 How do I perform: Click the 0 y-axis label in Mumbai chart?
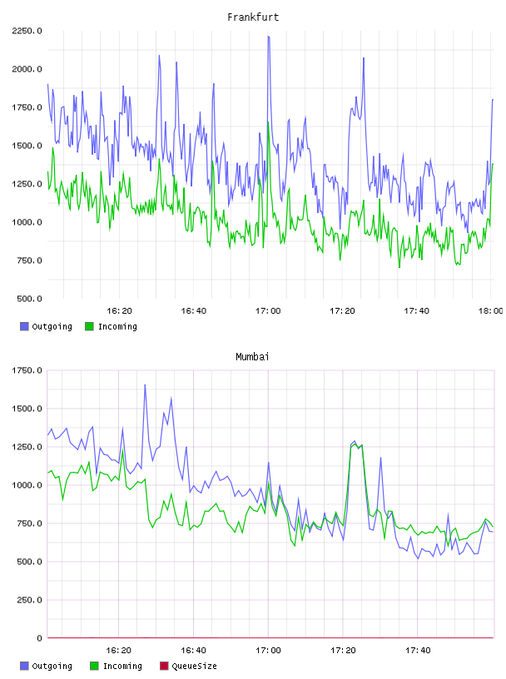tap(39, 638)
